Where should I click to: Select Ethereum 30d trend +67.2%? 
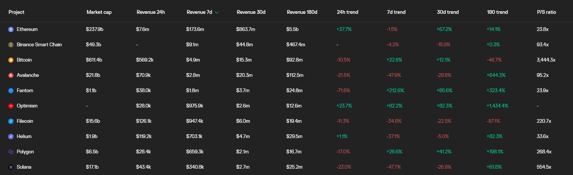pyautogui.click(x=444, y=29)
